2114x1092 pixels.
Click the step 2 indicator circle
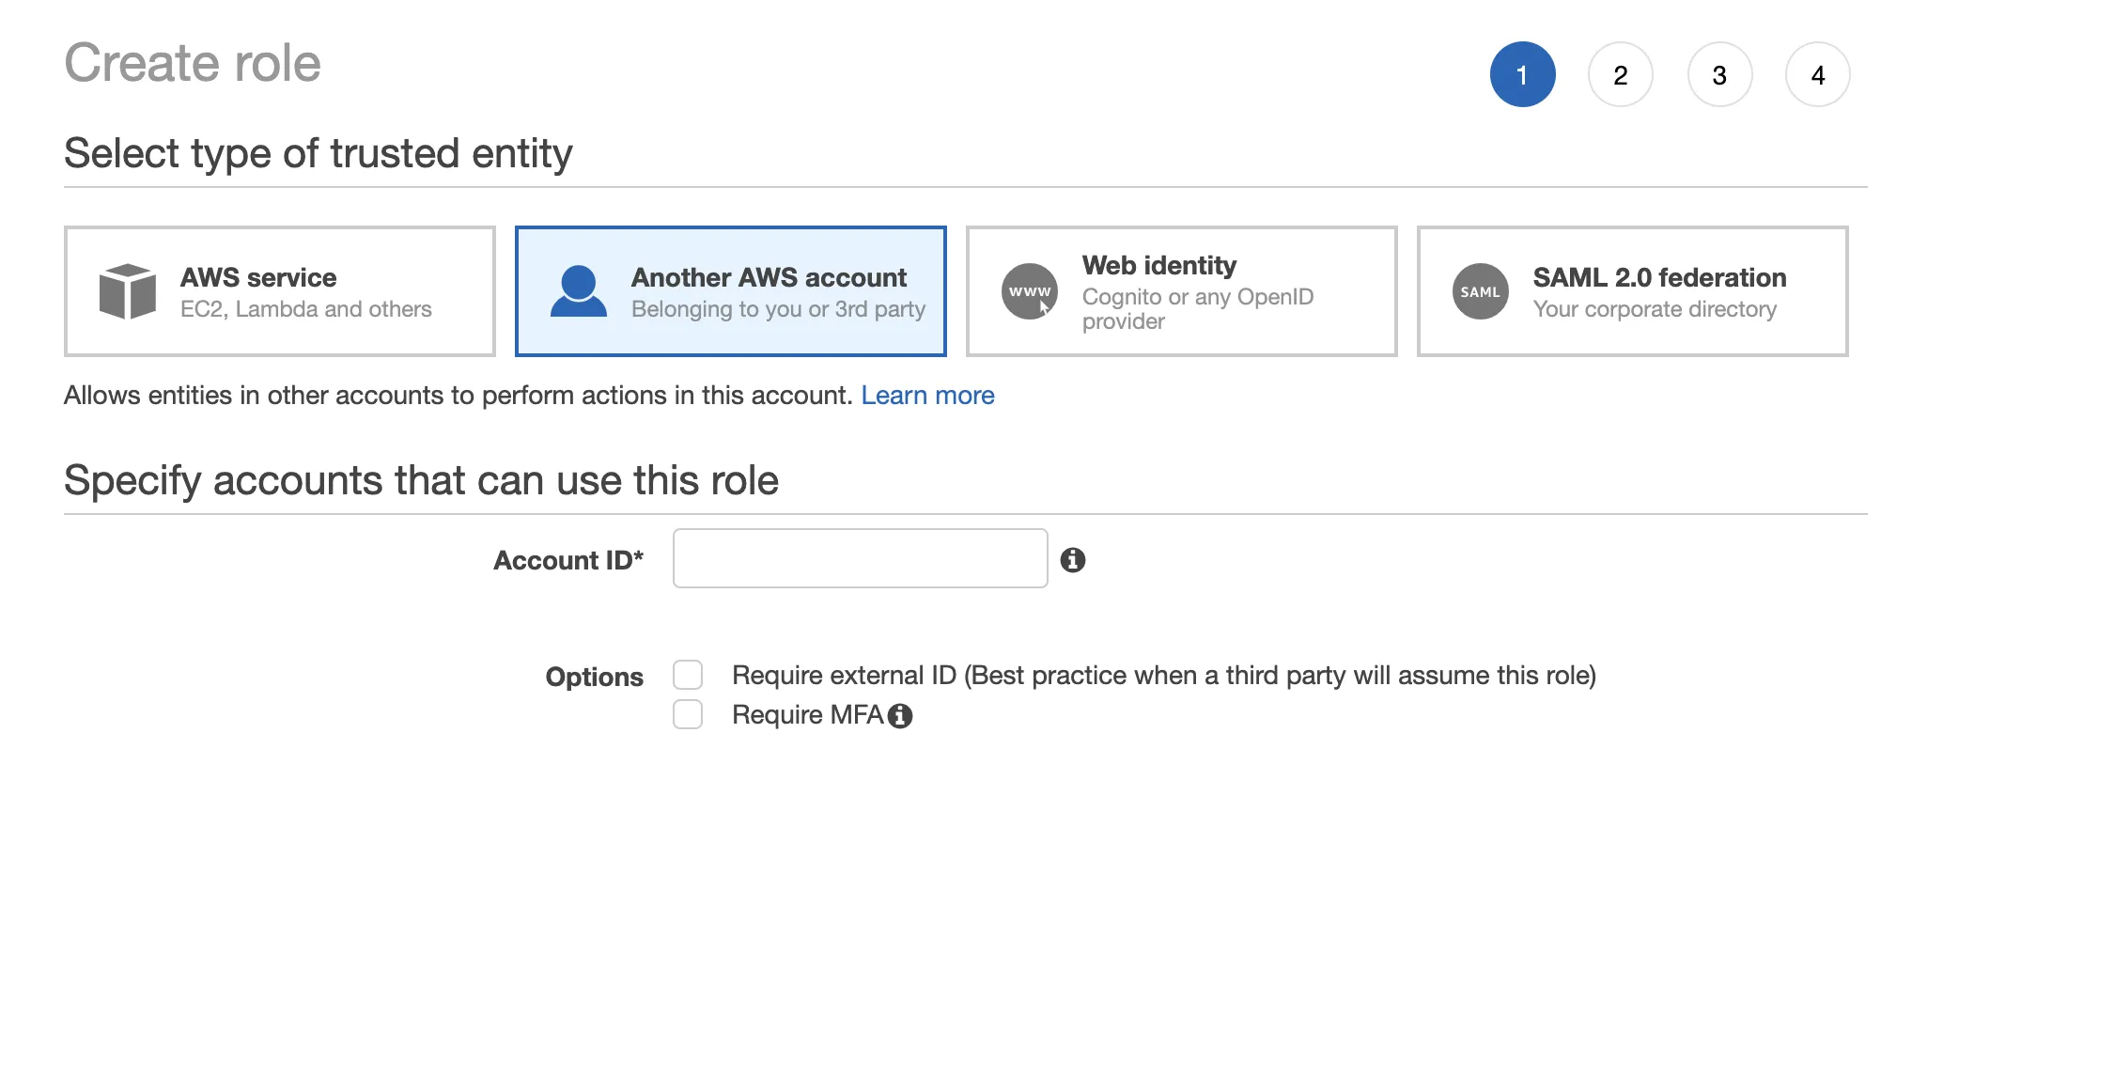[x=1621, y=73]
